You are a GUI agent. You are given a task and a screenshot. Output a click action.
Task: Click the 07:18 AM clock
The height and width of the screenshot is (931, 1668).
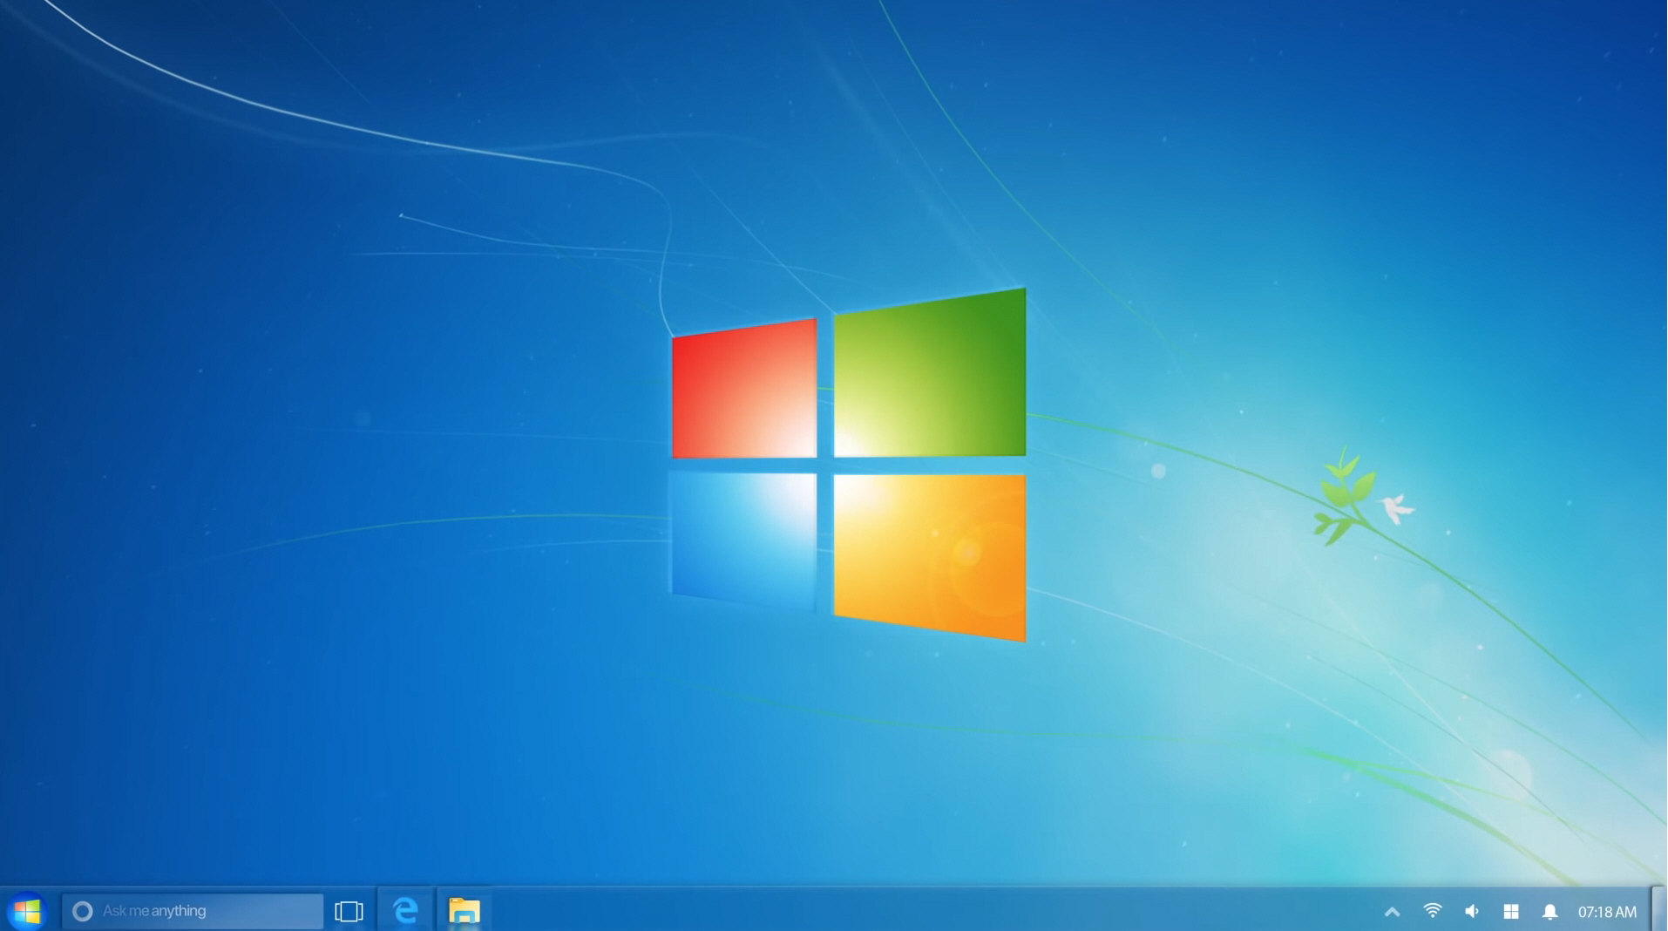(x=1607, y=912)
